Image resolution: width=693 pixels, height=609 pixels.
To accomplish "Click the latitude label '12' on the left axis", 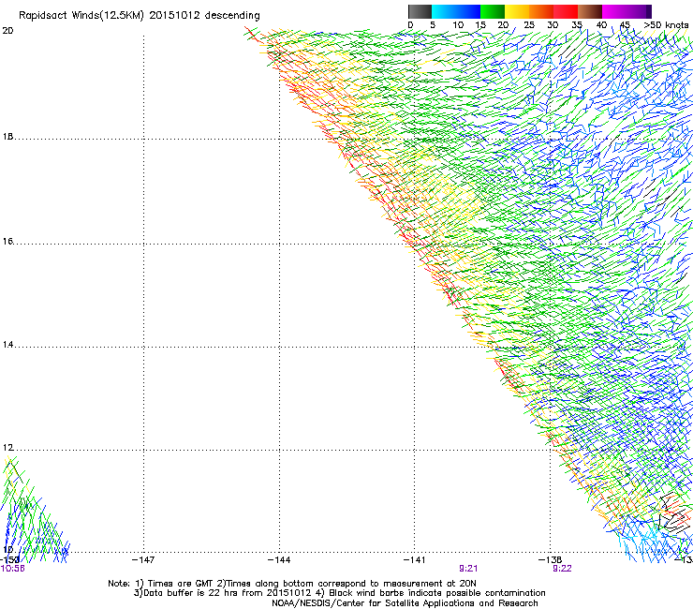I will point(7,448).
